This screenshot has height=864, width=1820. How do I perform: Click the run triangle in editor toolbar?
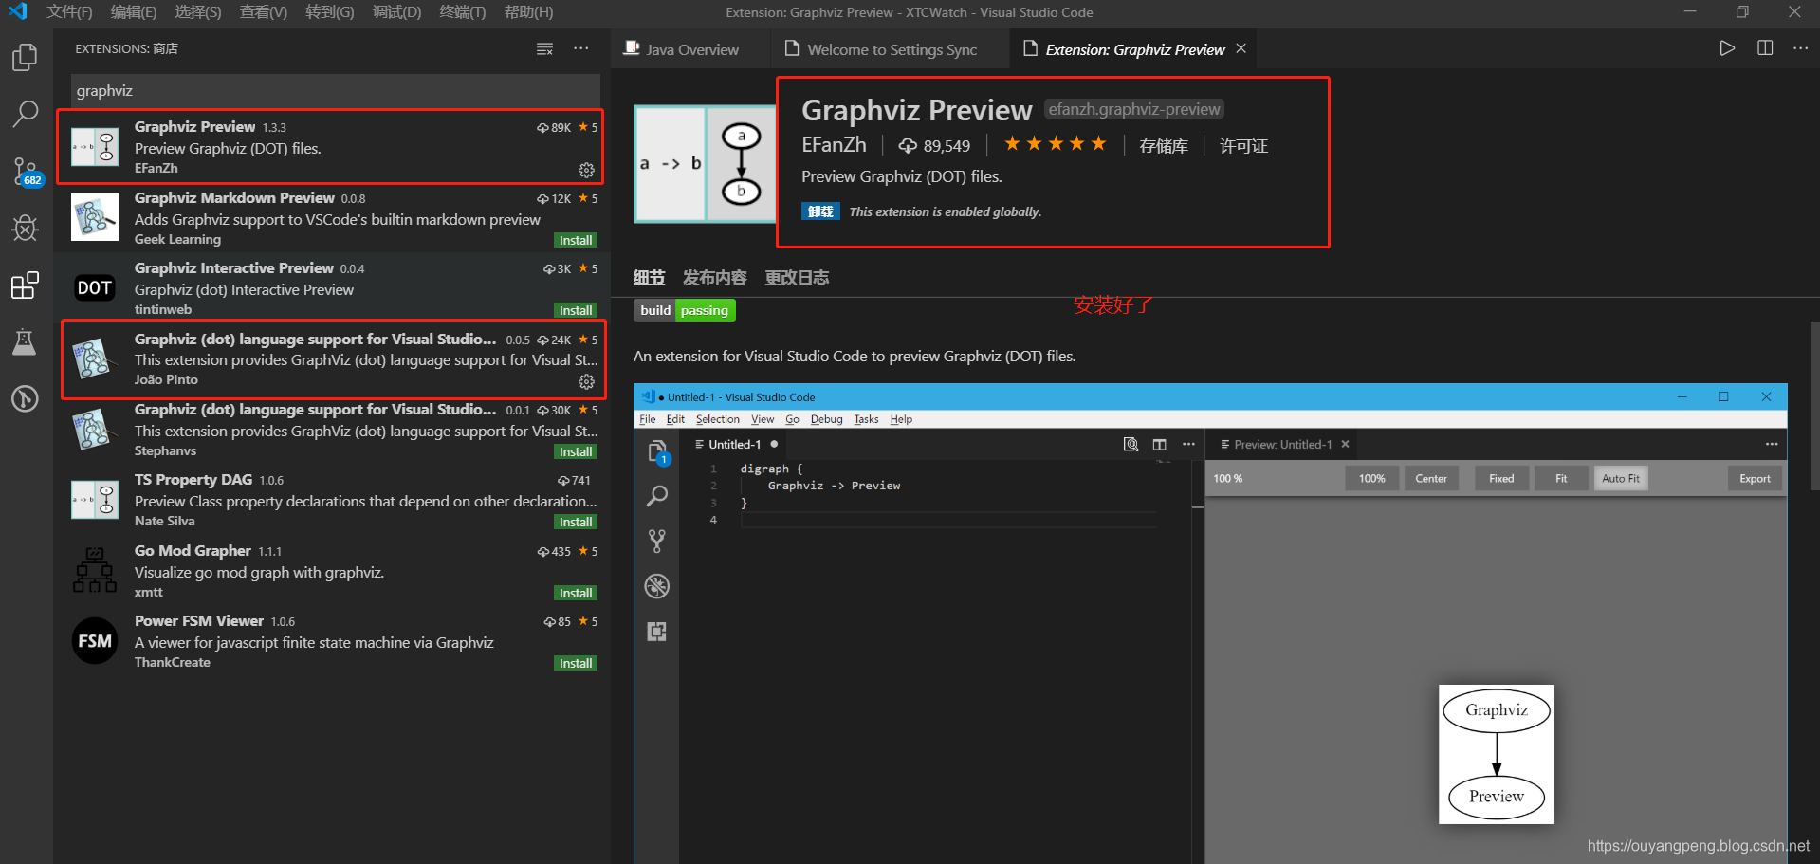point(1727,48)
